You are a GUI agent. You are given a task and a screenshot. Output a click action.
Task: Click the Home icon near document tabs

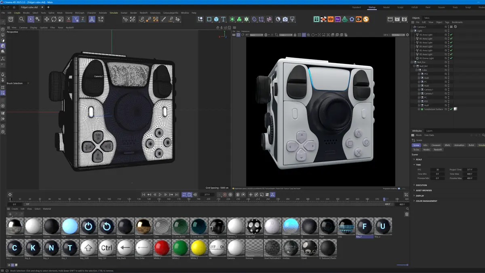click(x=14, y=7)
